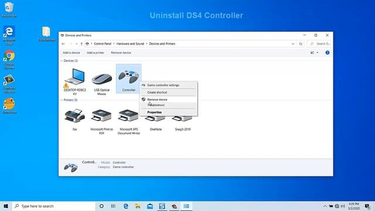Open Task View on taskbar
The image size is (375, 211).
[x=113, y=206]
